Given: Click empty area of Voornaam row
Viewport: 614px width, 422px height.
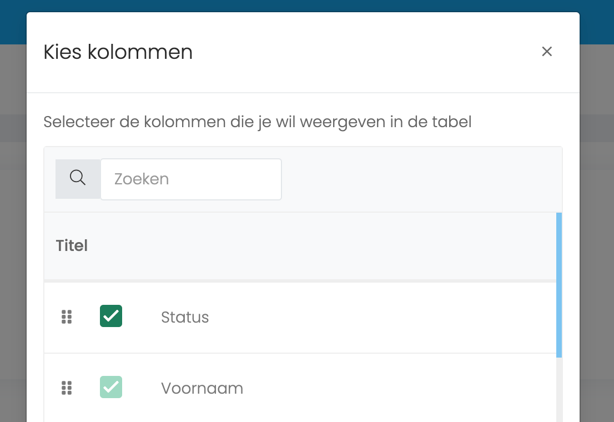Looking at the screenshot, I should [x=391, y=388].
